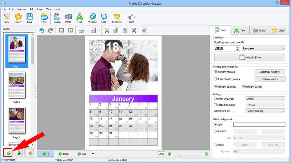Screen dimensions: 291x163
Task: Switch to the Clipart tab
Action: 279,30
